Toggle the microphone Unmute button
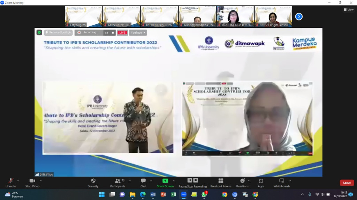This screenshot has height=200, width=357. point(11,183)
